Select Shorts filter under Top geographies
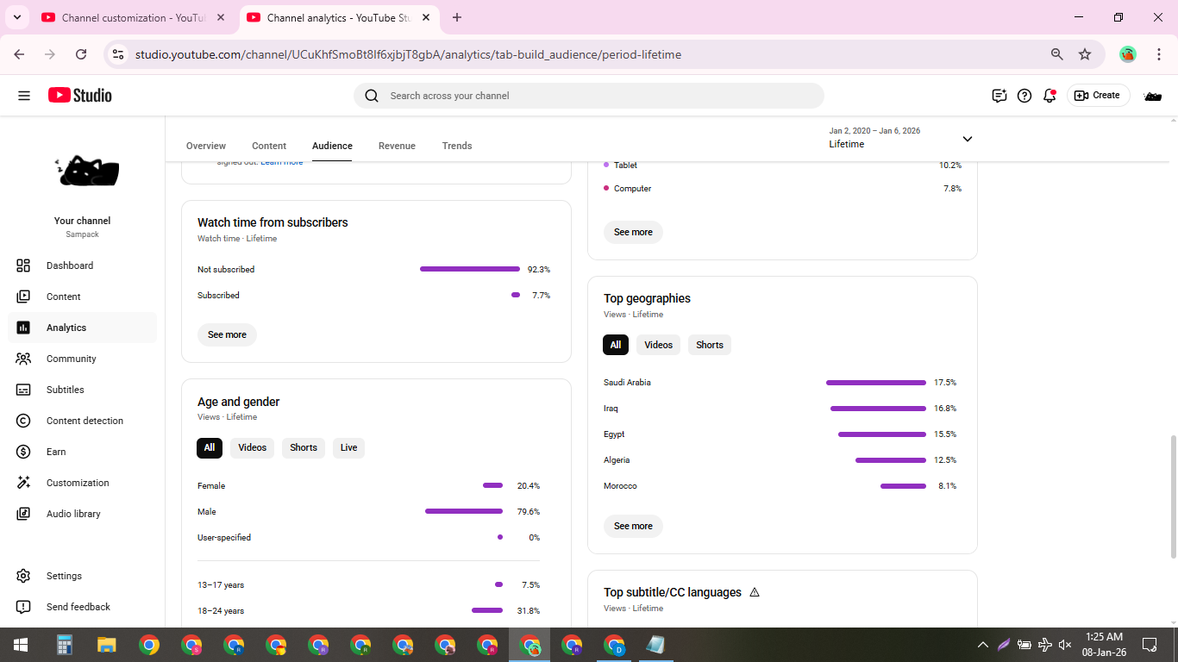Screen dimensions: 1178x662 click(709, 345)
